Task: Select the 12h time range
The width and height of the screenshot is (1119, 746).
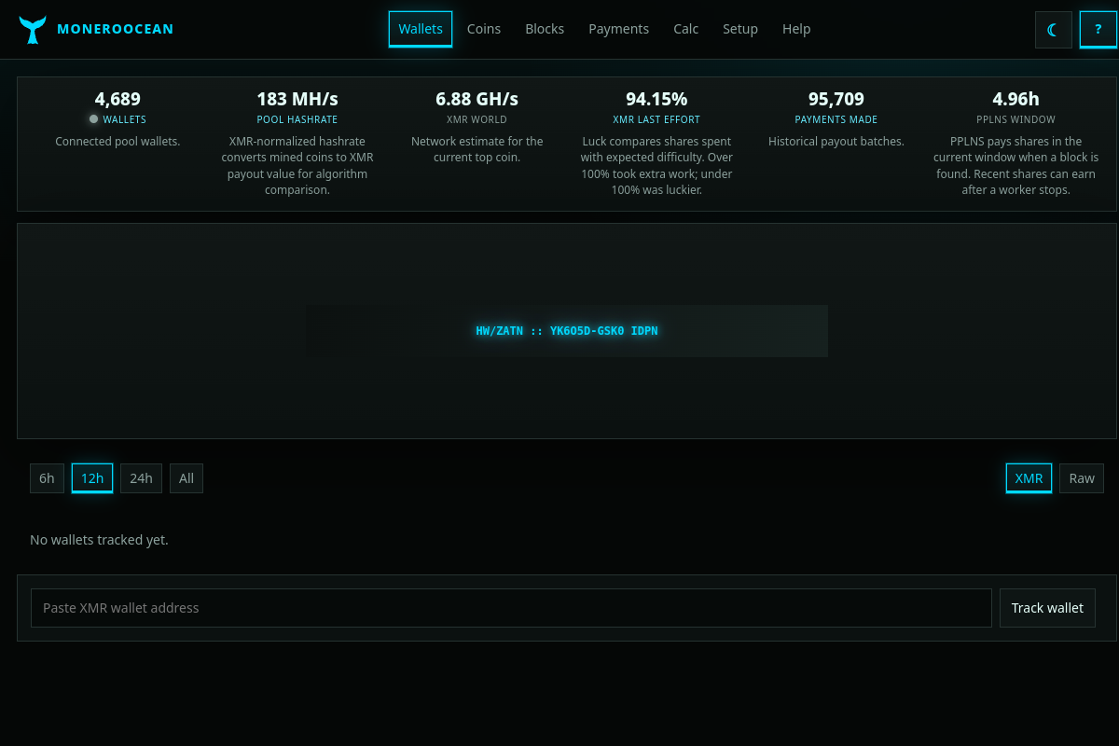Action: [92, 478]
